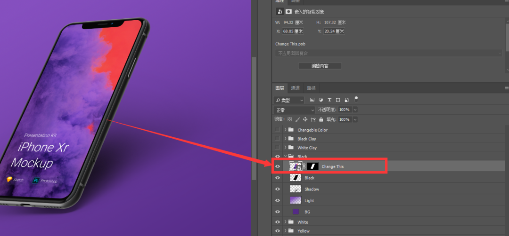
Task: Open the 正常 blend mode dropdown
Action: click(x=294, y=110)
